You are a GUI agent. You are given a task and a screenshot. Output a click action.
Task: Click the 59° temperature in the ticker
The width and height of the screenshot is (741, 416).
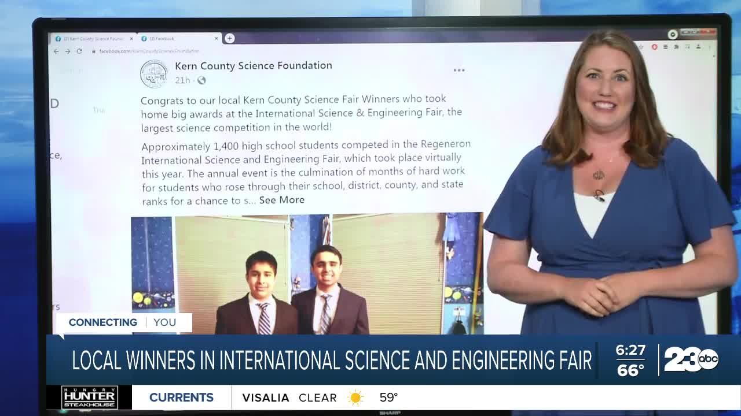tap(388, 398)
